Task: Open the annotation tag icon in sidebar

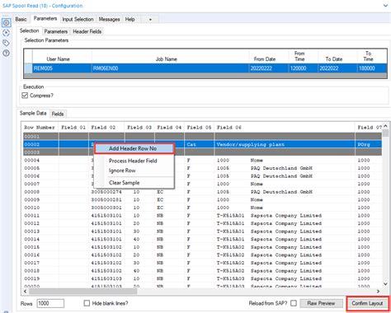Action: click(x=6, y=43)
